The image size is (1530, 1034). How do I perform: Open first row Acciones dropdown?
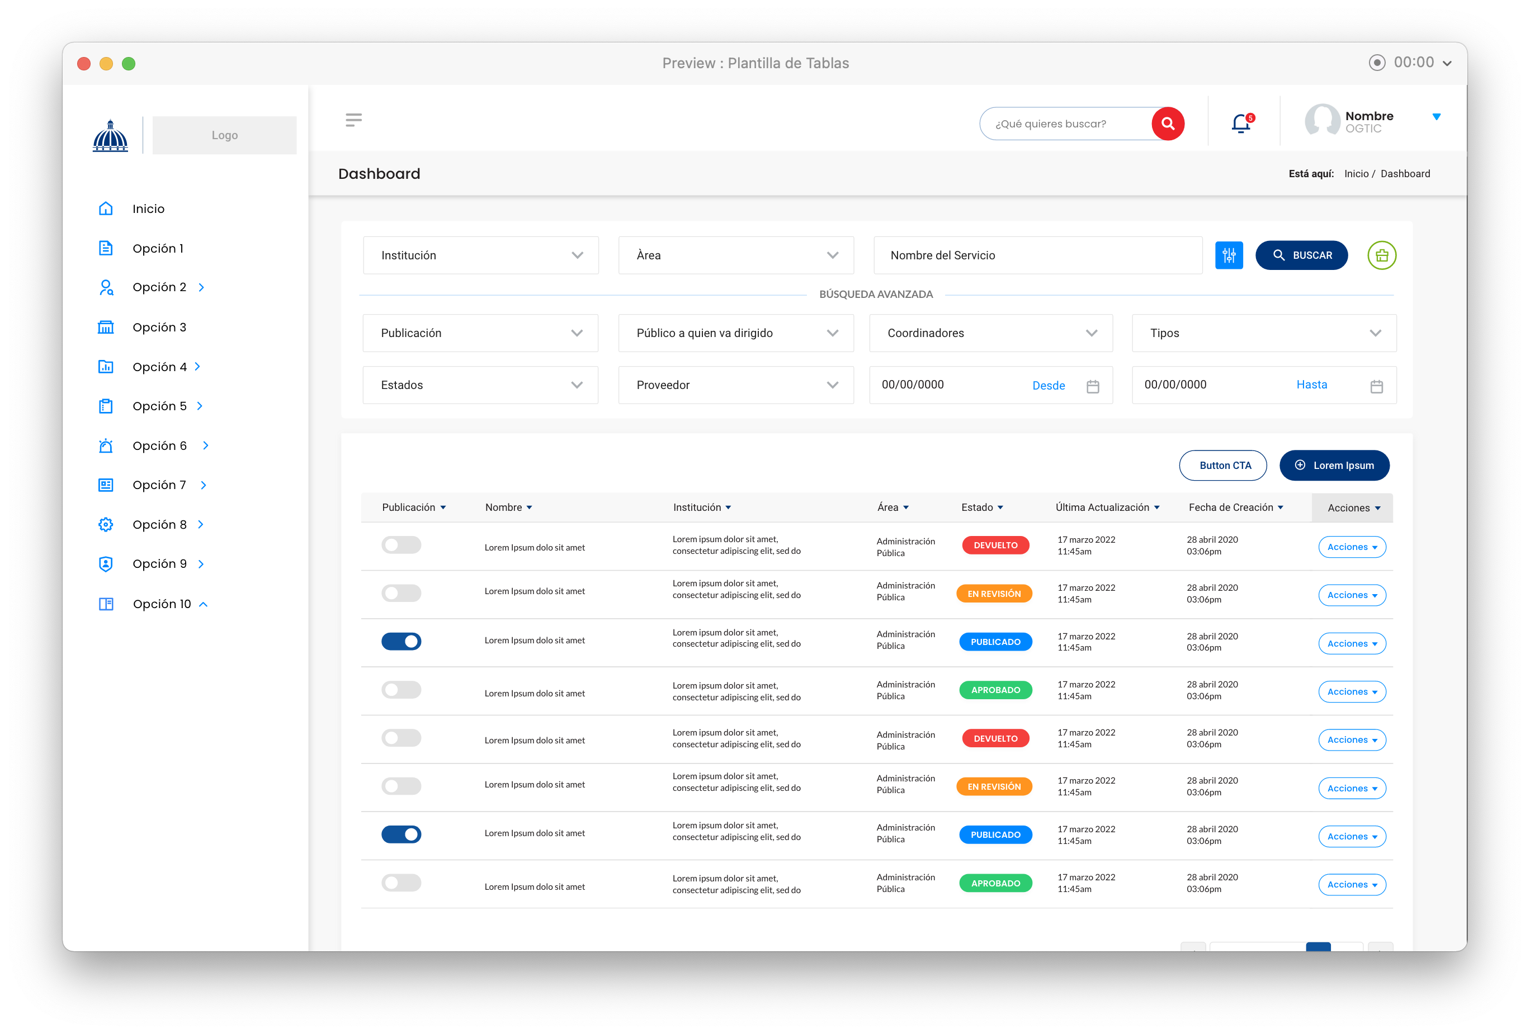tap(1352, 547)
